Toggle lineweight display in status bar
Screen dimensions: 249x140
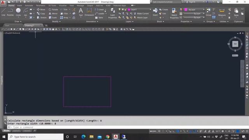[x=201, y=131]
